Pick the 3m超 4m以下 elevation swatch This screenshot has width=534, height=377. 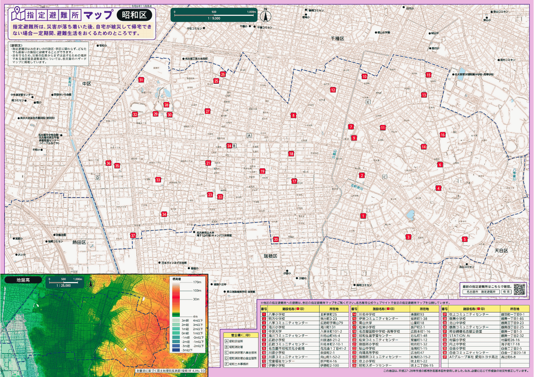coord(175,320)
